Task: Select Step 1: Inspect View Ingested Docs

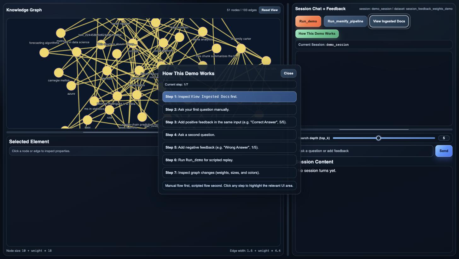Action: click(x=229, y=97)
